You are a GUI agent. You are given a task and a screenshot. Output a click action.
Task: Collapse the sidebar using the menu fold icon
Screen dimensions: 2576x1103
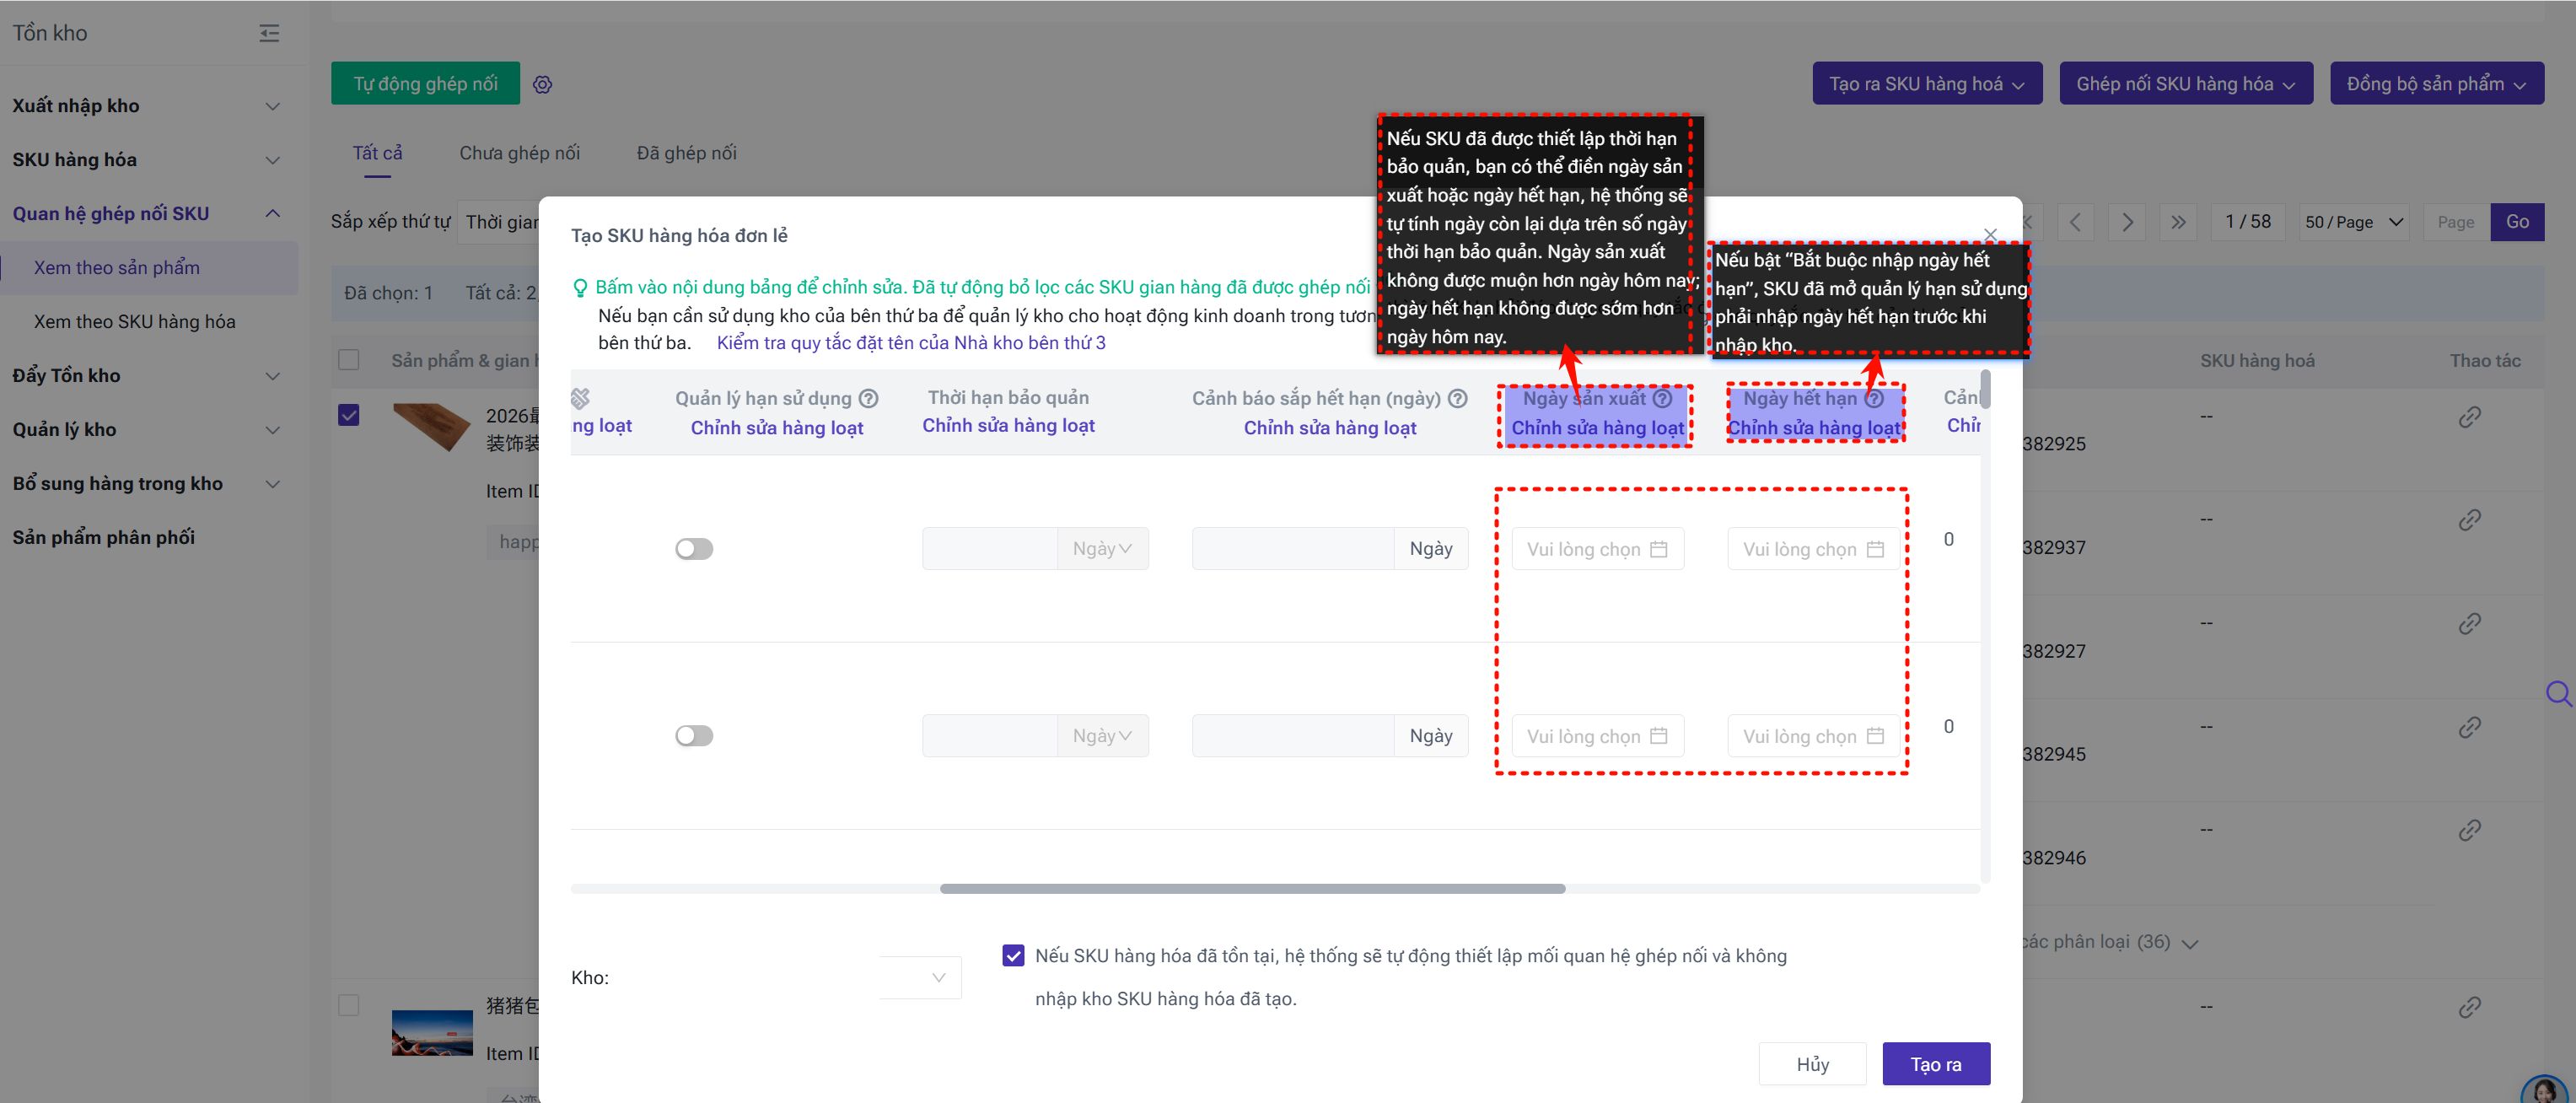point(269,33)
